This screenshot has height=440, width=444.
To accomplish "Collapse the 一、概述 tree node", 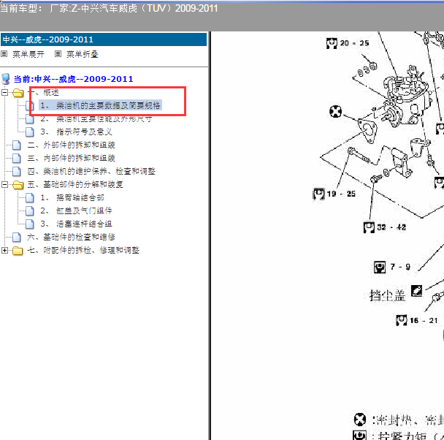I will (x=4, y=92).
